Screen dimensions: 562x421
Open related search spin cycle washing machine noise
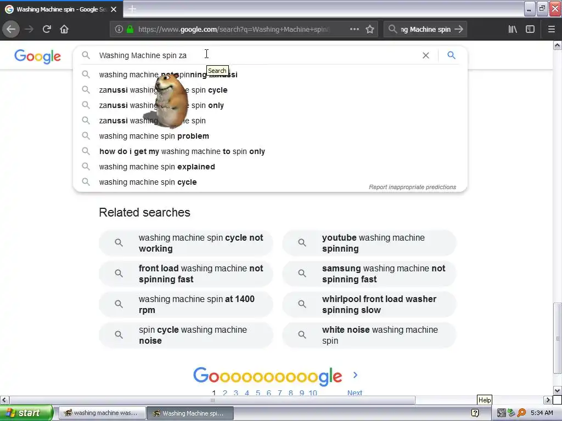click(x=186, y=335)
